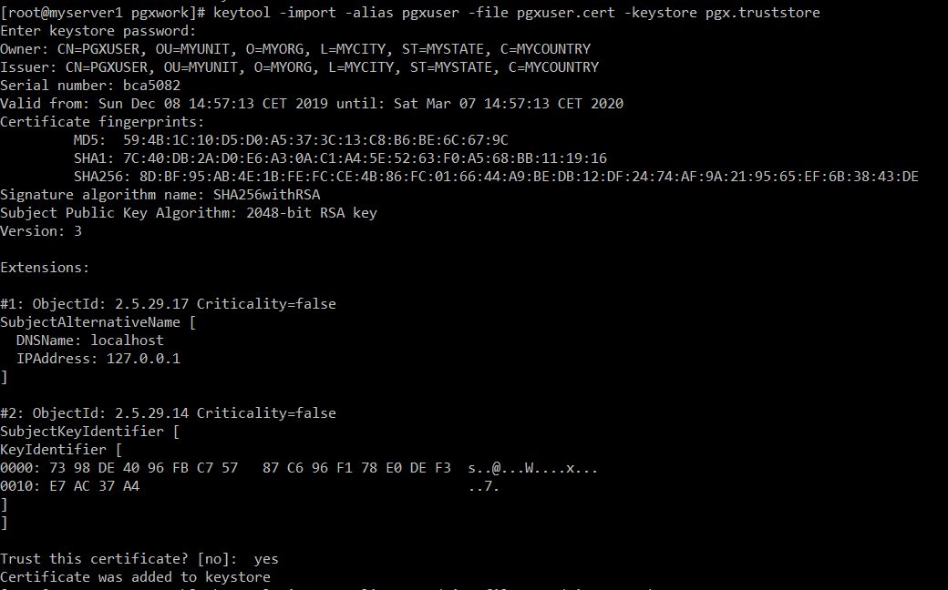Image resolution: width=948 pixels, height=590 pixels.
Task: Click the IPAddress: 127.0.0.1 entry
Action: click(98, 358)
